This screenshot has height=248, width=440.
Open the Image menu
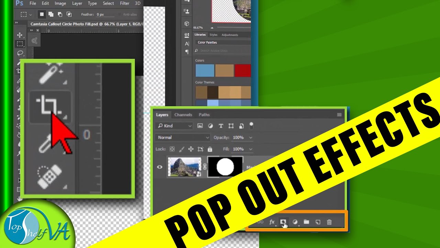pyautogui.click(x=60, y=3)
